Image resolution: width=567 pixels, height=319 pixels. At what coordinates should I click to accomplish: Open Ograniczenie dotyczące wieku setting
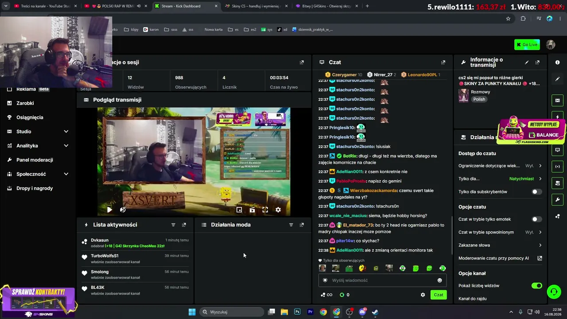[500, 166]
